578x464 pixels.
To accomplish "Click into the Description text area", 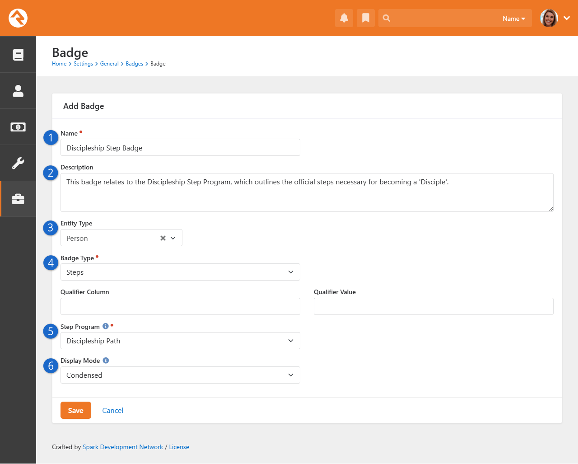I will (x=307, y=192).
